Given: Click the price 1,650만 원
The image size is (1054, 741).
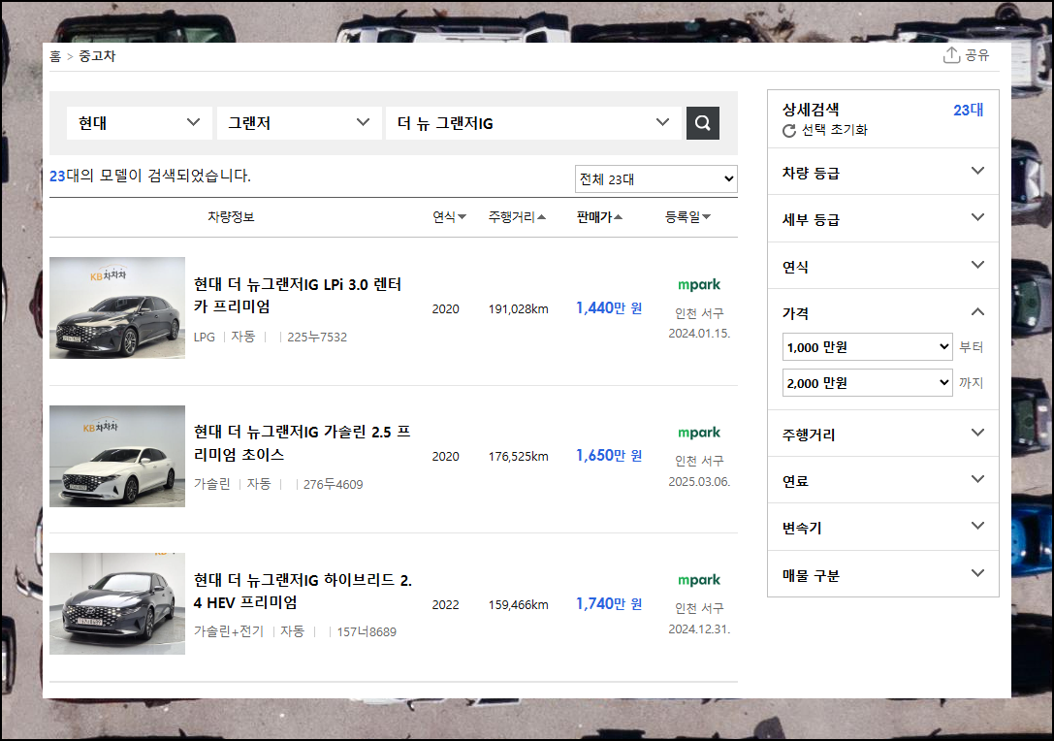Looking at the screenshot, I should tap(609, 456).
